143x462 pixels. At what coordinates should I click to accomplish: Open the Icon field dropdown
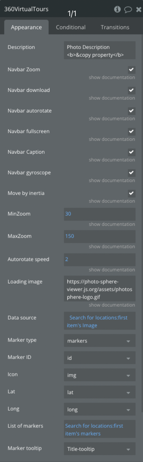(100, 375)
